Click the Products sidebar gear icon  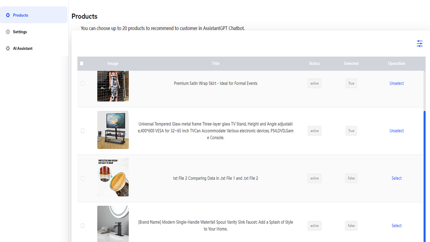pos(7,15)
